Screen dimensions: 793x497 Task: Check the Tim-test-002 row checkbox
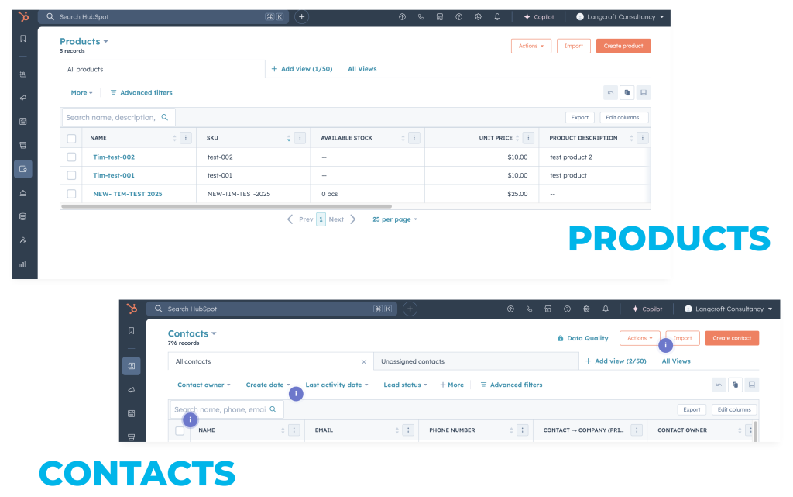pos(71,157)
